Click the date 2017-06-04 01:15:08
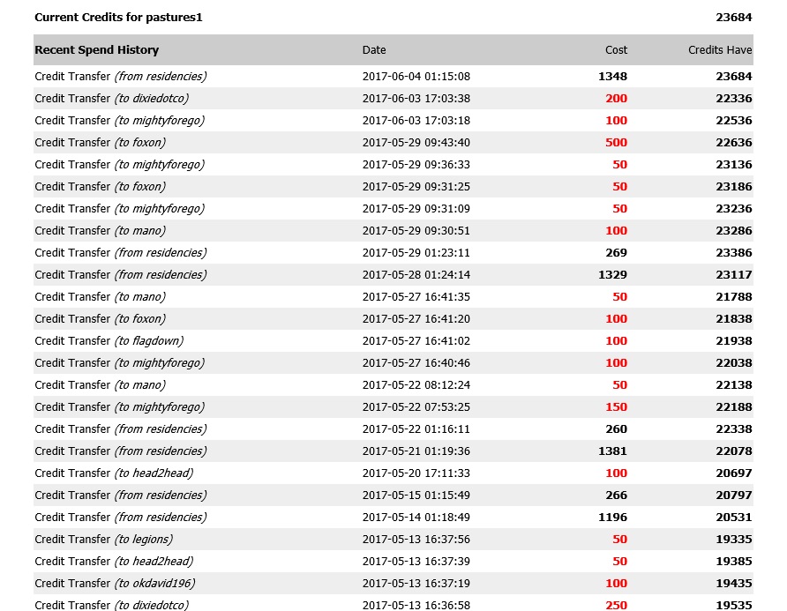Image resolution: width=787 pixels, height=611 pixels. (416, 77)
